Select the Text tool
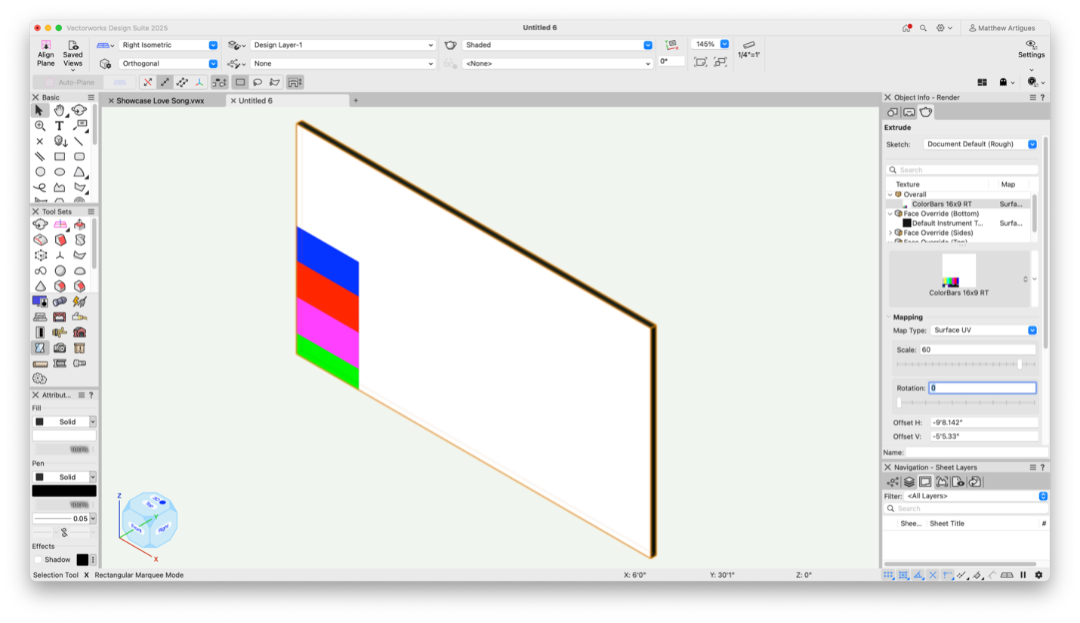This screenshot has height=623, width=1080. tap(59, 126)
